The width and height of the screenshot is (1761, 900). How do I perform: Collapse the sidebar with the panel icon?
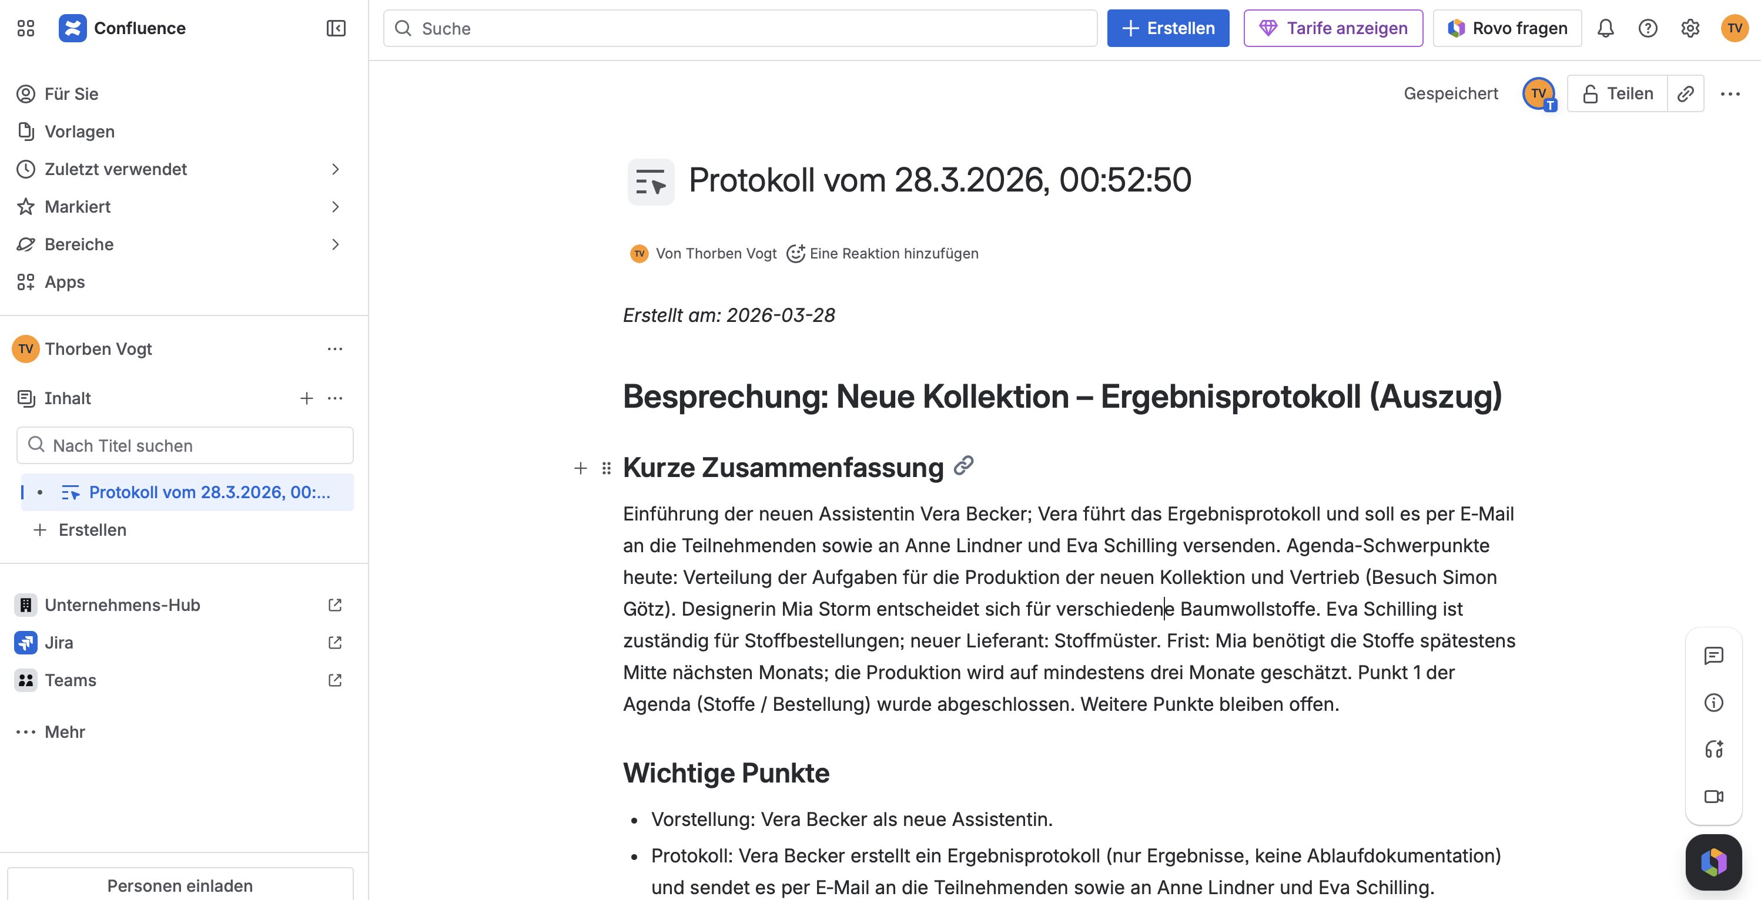[336, 29]
